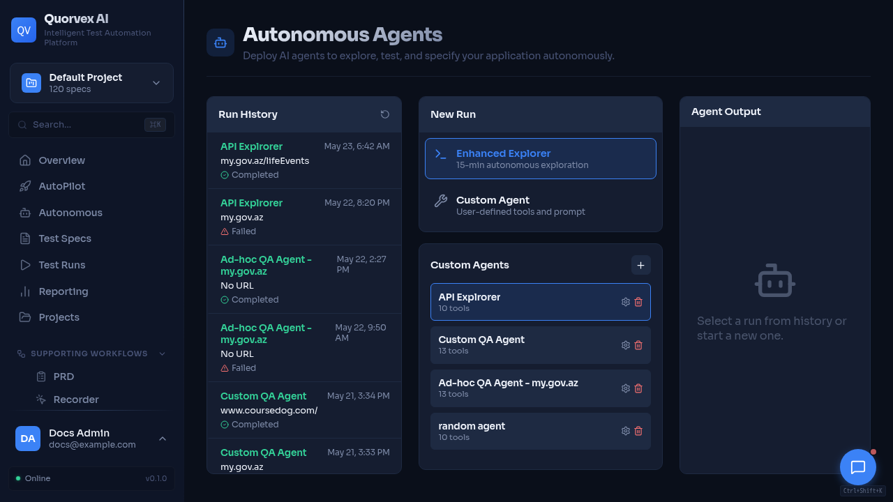The image size is (893, 502).
Task: Open settings for Custom QA Agent
Action: pyautogui.click(x=626, y=345)
